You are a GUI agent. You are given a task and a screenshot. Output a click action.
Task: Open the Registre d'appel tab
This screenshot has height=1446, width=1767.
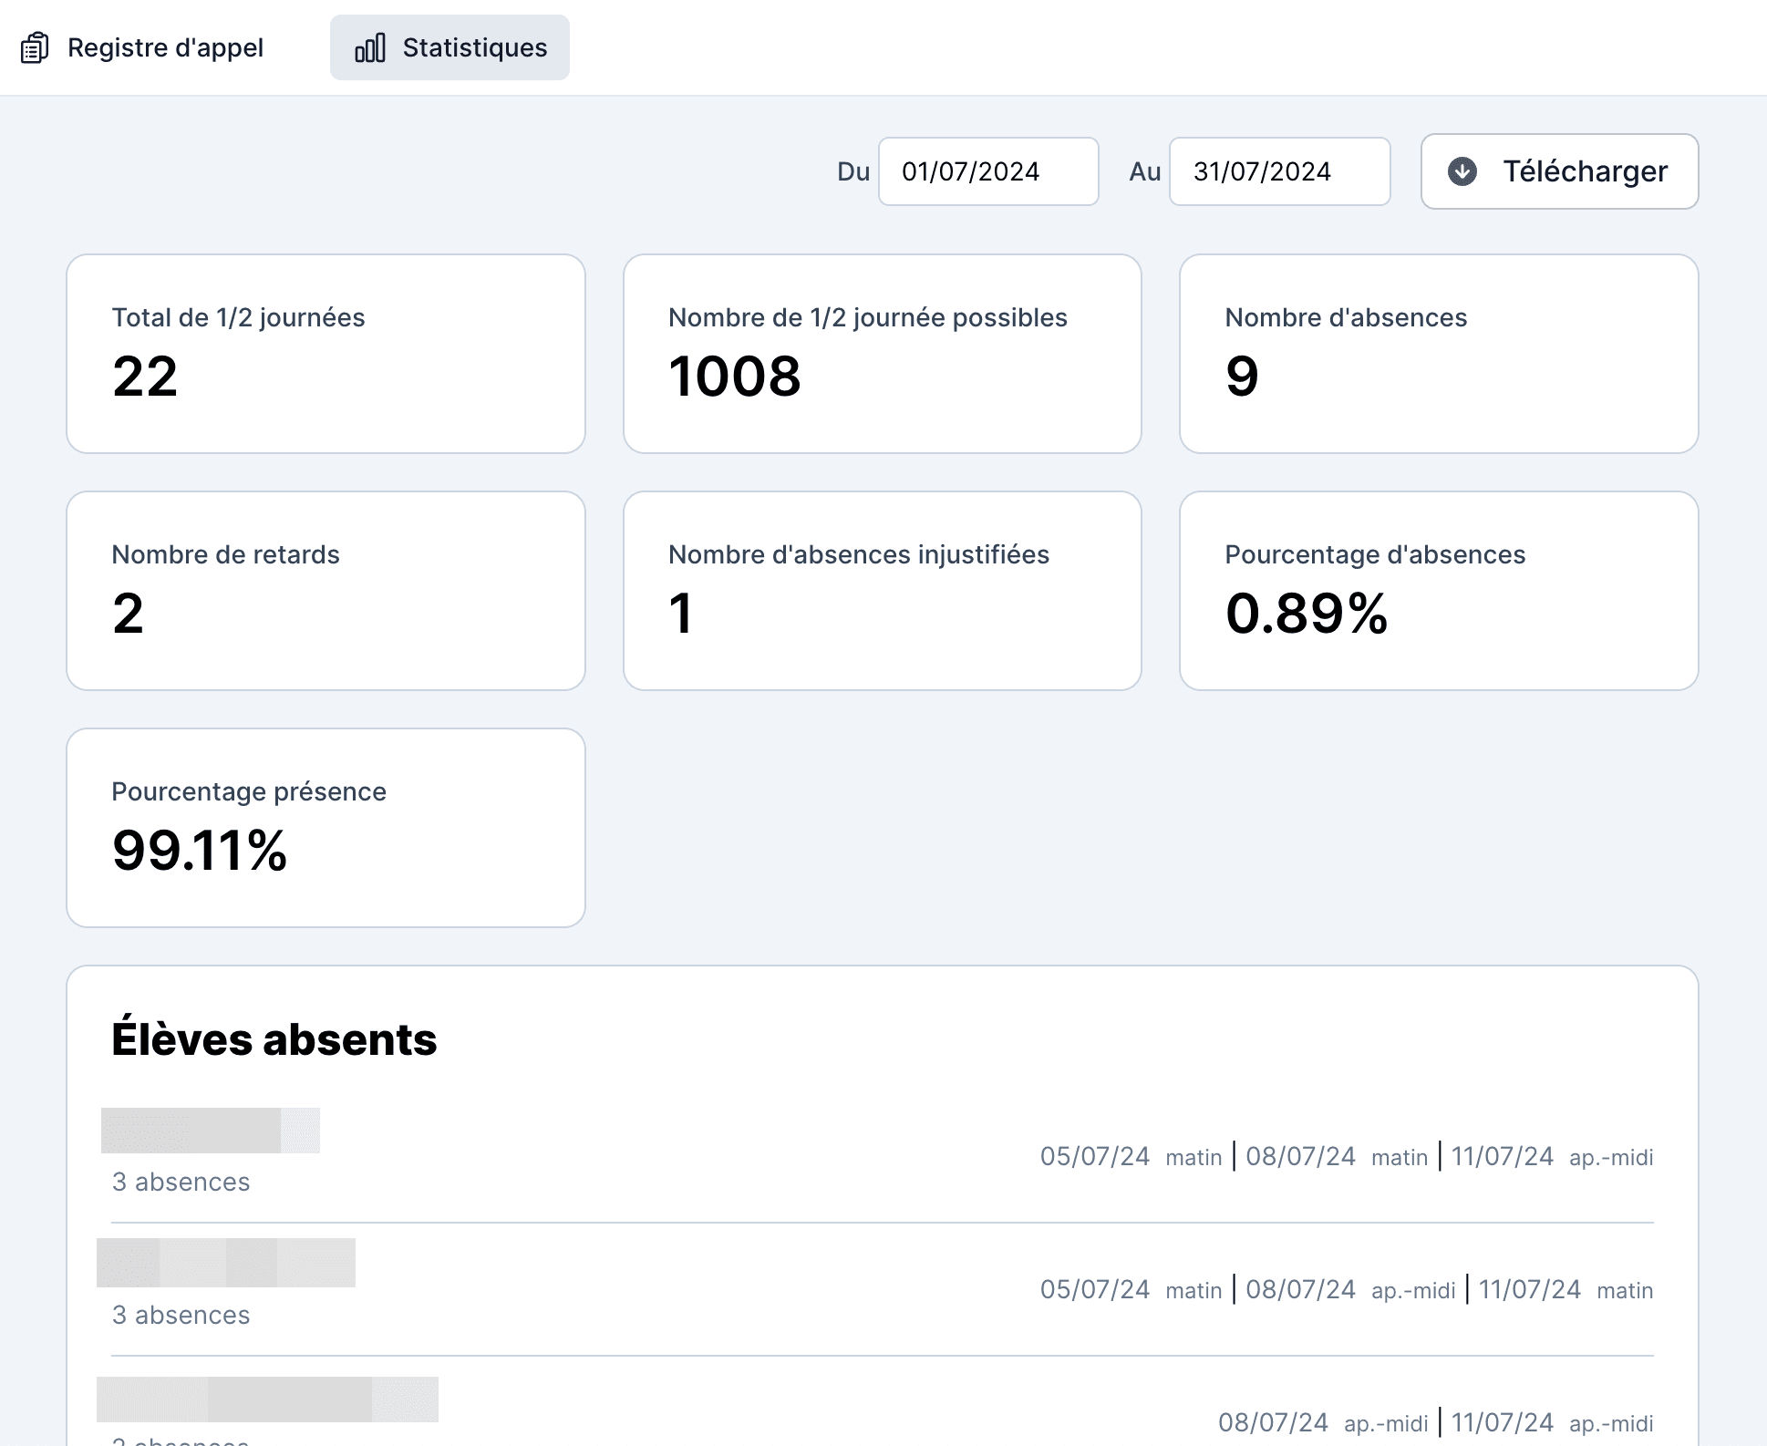coord(142,47)
